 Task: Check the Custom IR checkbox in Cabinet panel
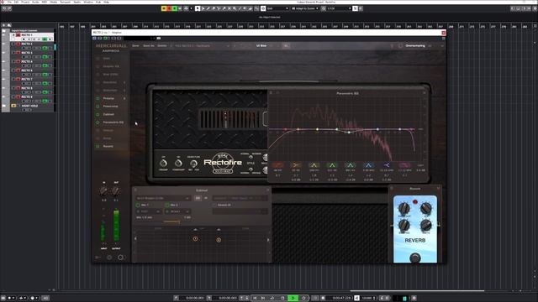(214, 205)
